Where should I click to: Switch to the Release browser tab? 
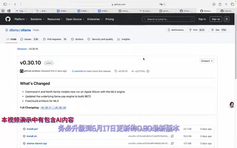click(206, 11)
